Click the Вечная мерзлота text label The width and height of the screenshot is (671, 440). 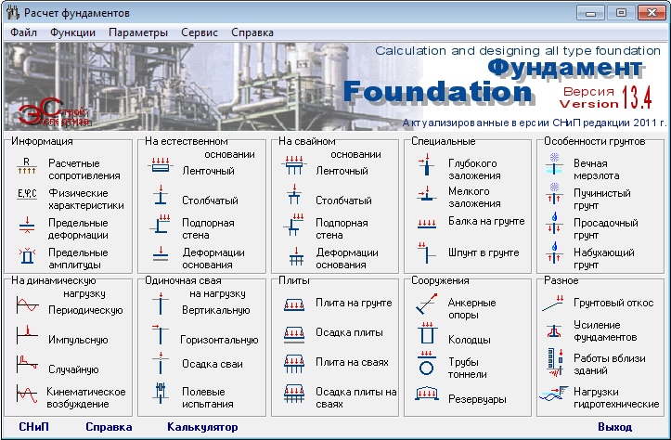[596, 170]
